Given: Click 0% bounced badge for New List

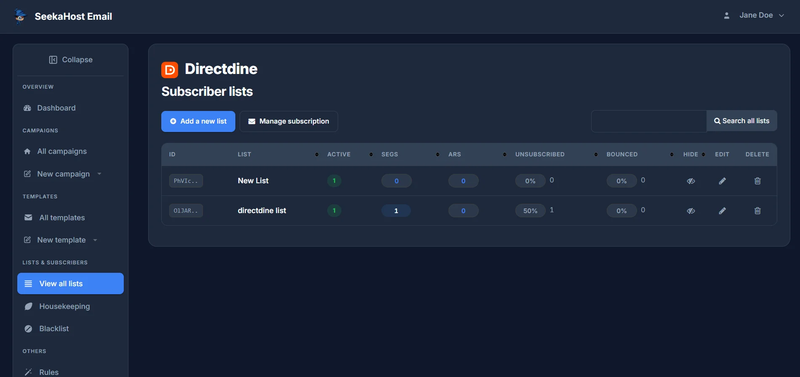Looking at the screenshot, I should [x=622, y=181].
